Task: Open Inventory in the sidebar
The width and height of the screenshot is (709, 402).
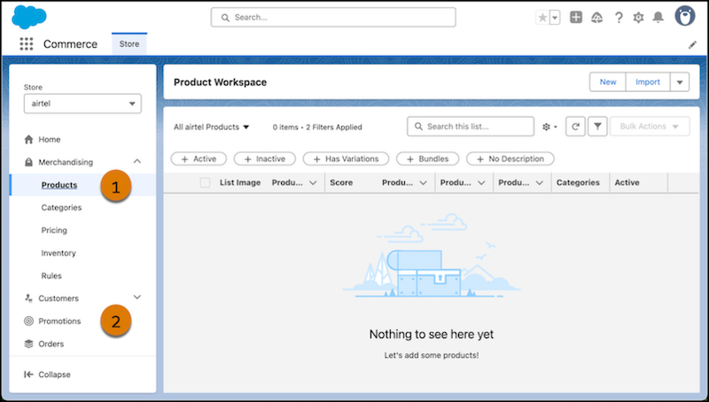Action: tap(58, 253)
